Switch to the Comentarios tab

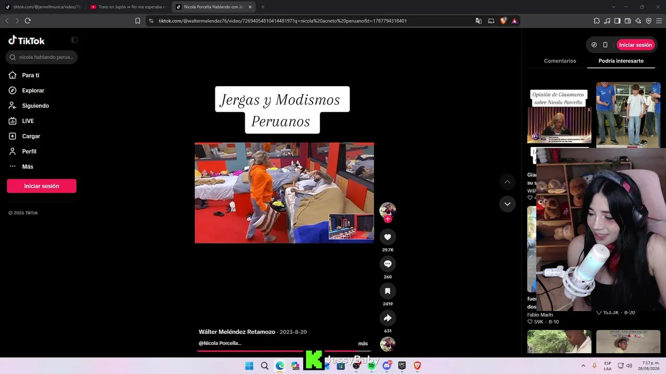click(x=560, y=61)
